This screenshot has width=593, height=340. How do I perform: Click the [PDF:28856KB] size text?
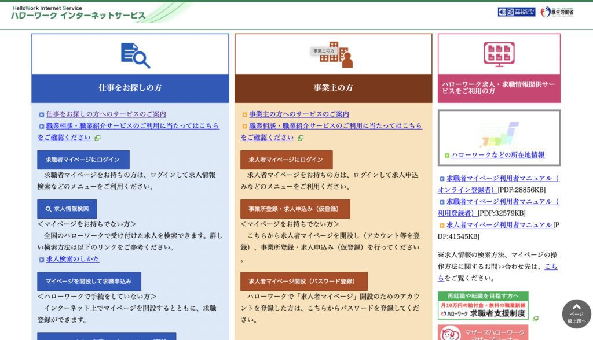tap(522, 190)
